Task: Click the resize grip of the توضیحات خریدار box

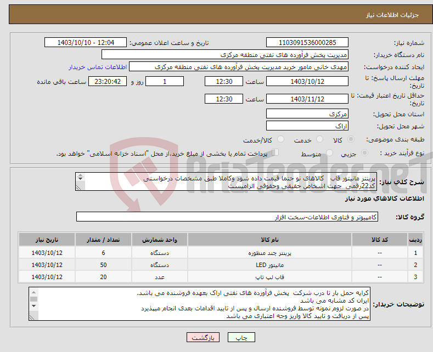Action: coord(32,317)
